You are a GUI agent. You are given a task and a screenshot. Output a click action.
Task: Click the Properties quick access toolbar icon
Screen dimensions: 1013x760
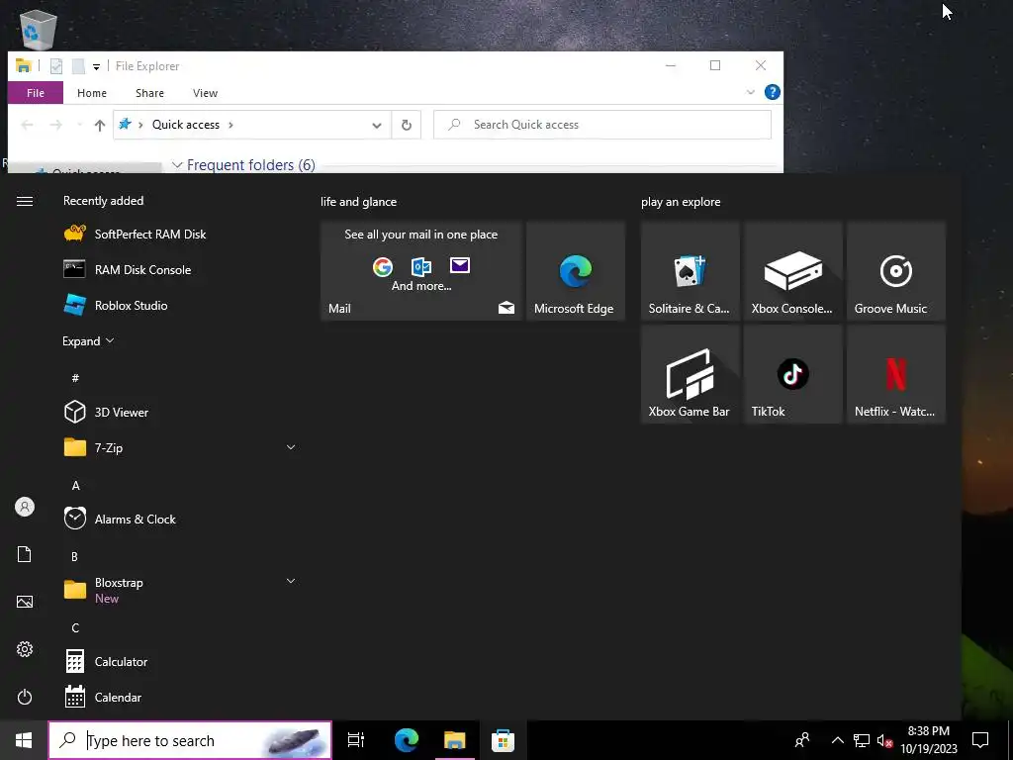click(56, 66)
